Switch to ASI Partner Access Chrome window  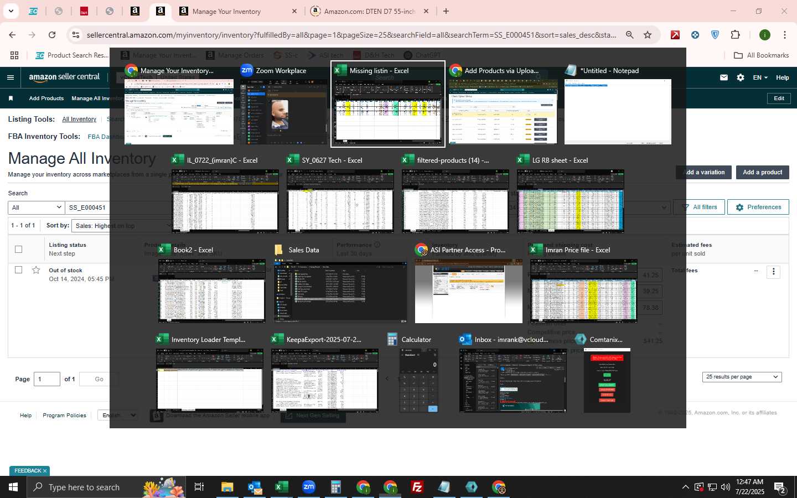pos(469,283)
